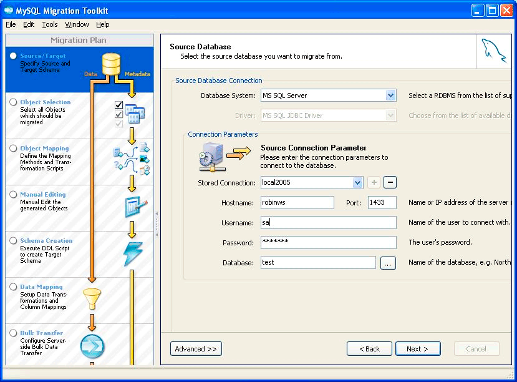Screen dimensions: 517x382
Task: Close the MySQL Migration Toolkit window
Action: [506, 11]
